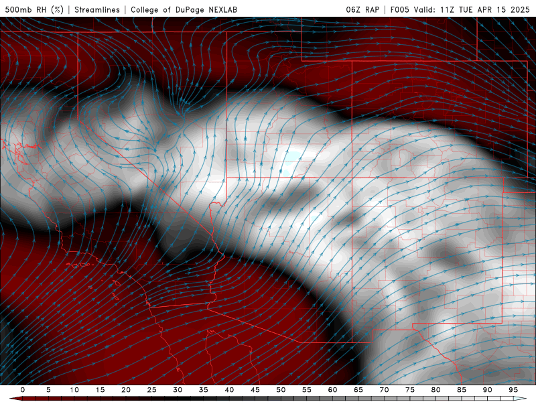Click the "College of DuPage NEXLAB" text

point(184,9)
